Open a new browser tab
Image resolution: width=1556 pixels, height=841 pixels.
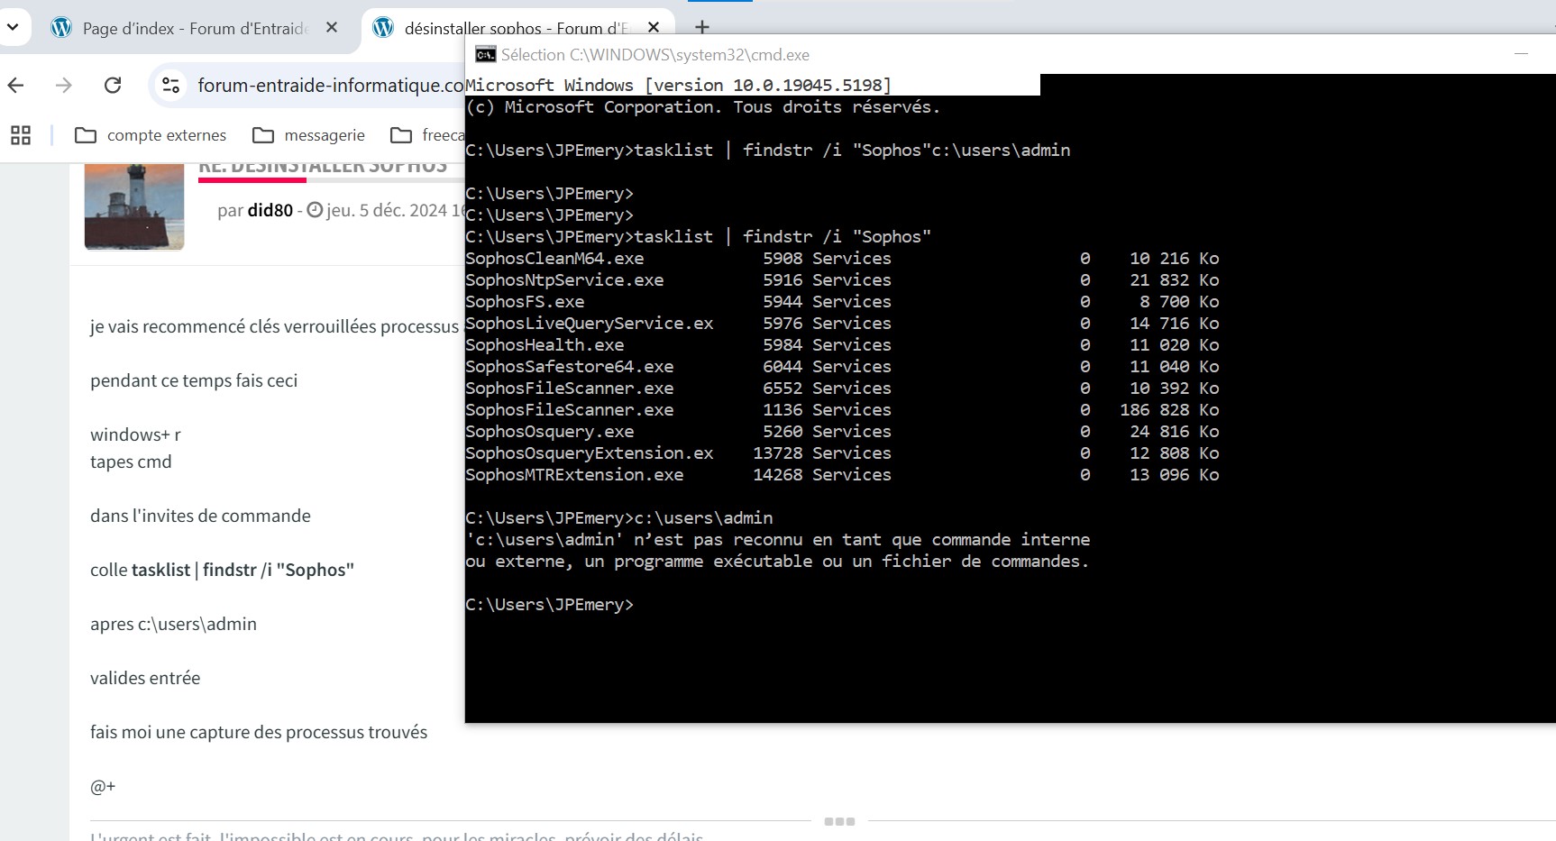tap(702, 27)
